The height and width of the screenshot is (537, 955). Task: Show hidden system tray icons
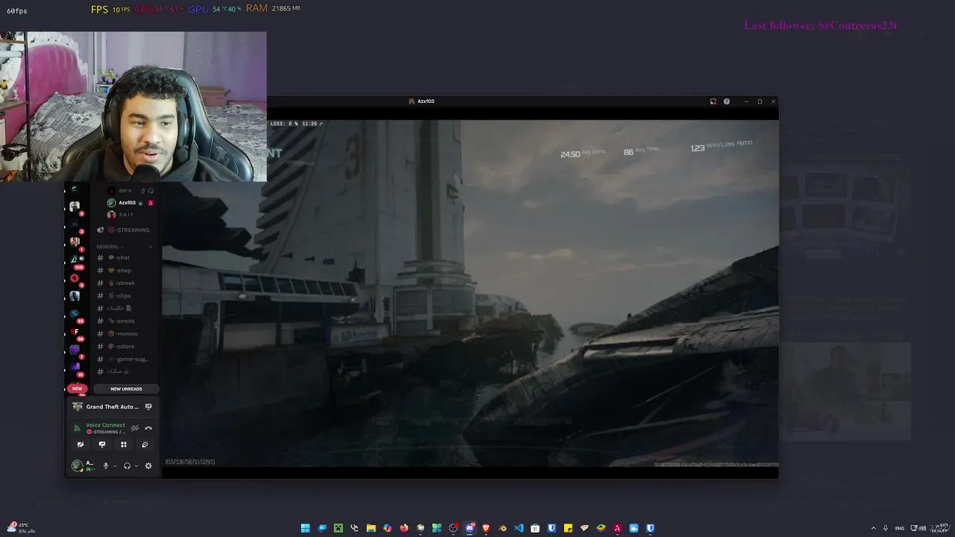pyautogui.click(x=874, y=528)
